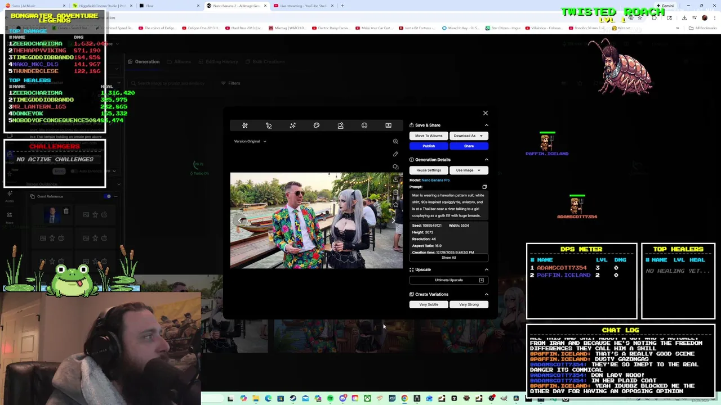
Task: Open the All Bookmarks folder
Action: 703,28
